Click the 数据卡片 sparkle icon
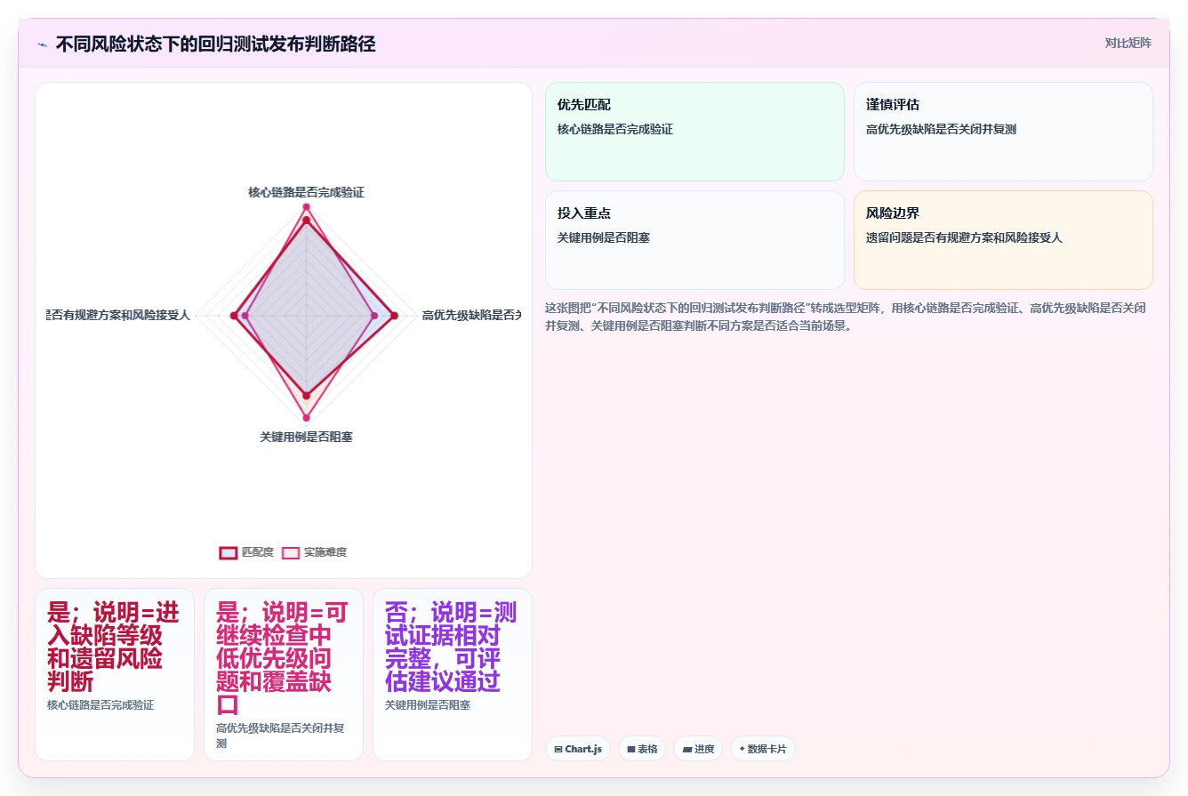The height and width of the screenshot is (796, 1188). tap(742, 749)
